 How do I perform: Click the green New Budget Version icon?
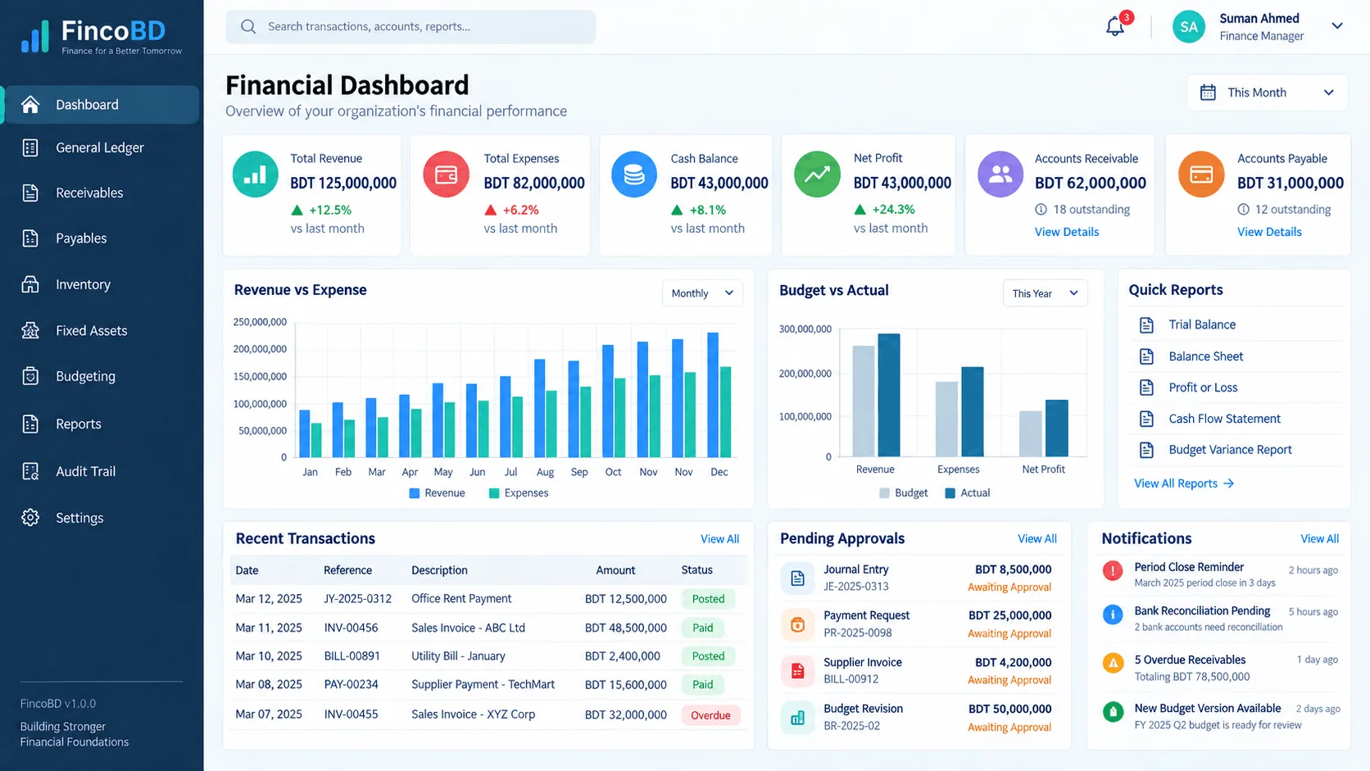pyautogui.click(x=1113, y=711)
